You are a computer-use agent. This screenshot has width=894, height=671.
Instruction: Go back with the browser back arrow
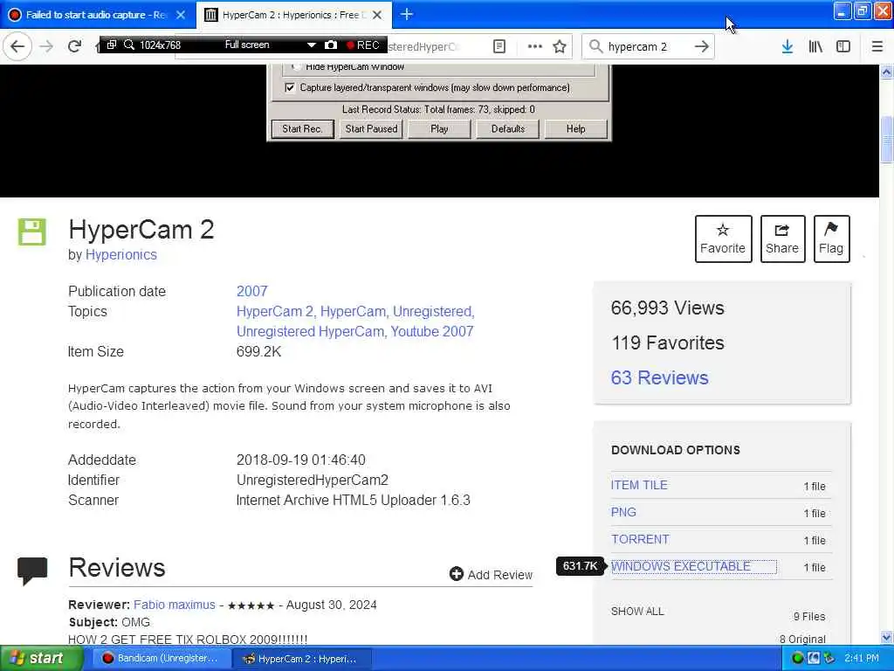point(17,46)
